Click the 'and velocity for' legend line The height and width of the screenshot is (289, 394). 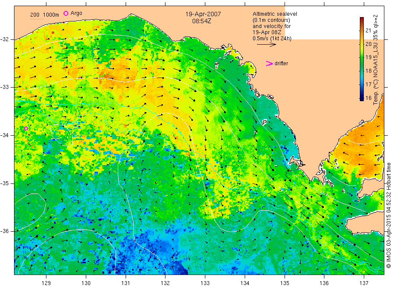(x=271, y=26)
